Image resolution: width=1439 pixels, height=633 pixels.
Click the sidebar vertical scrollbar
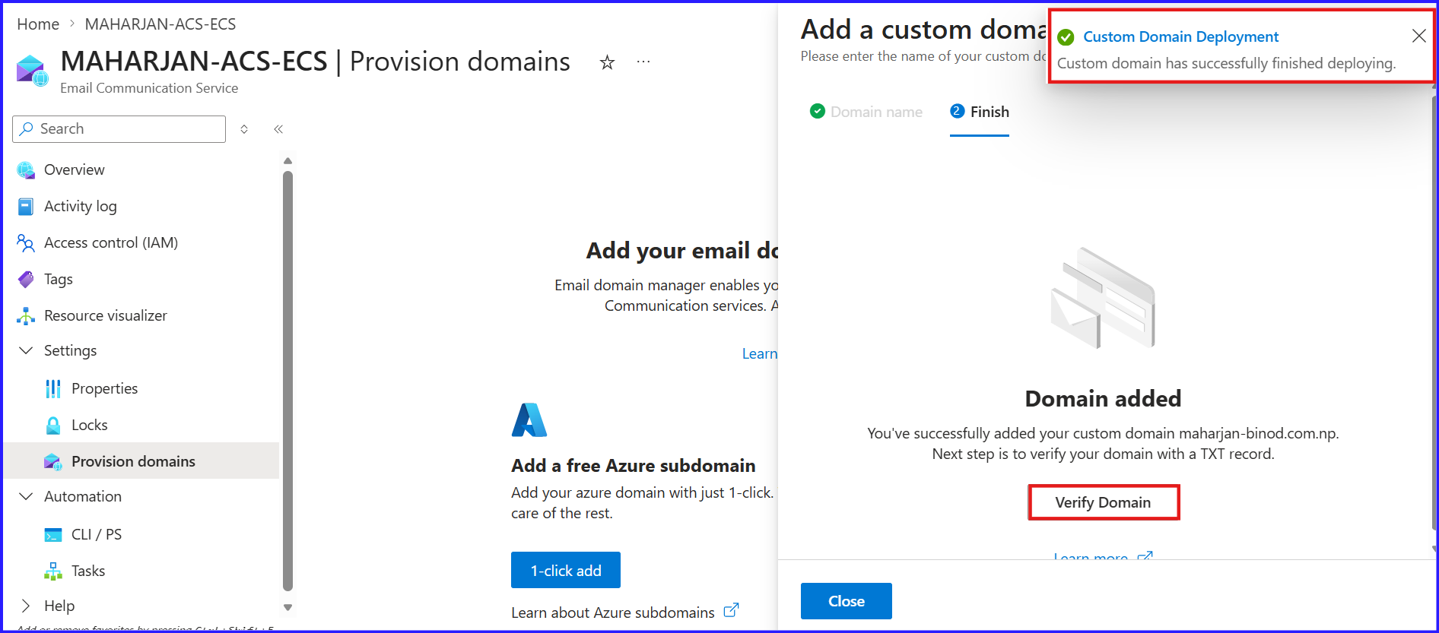287,380
